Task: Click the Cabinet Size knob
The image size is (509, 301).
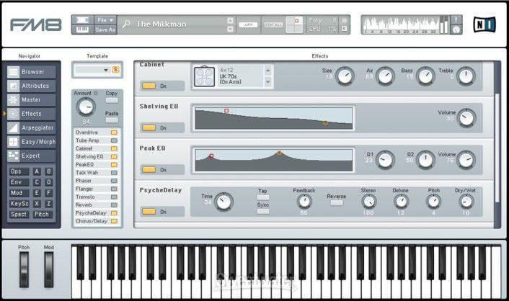Action: pos(345,76)
